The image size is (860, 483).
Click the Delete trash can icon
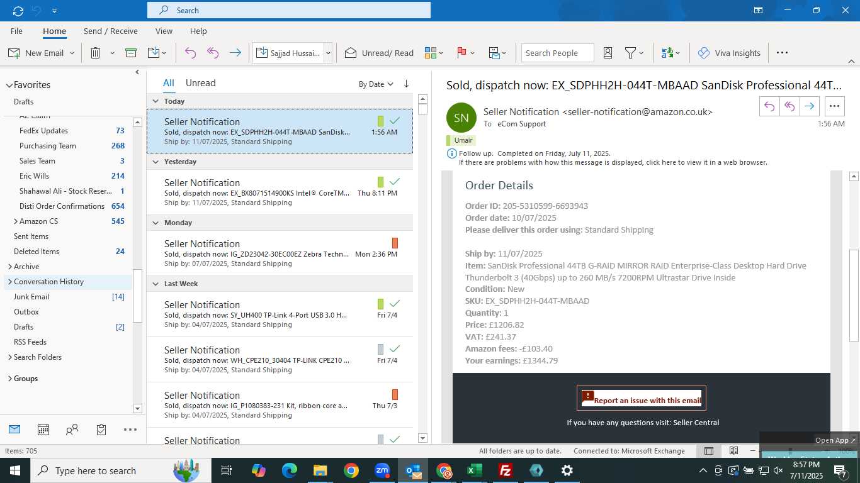(x=96, y=53)
